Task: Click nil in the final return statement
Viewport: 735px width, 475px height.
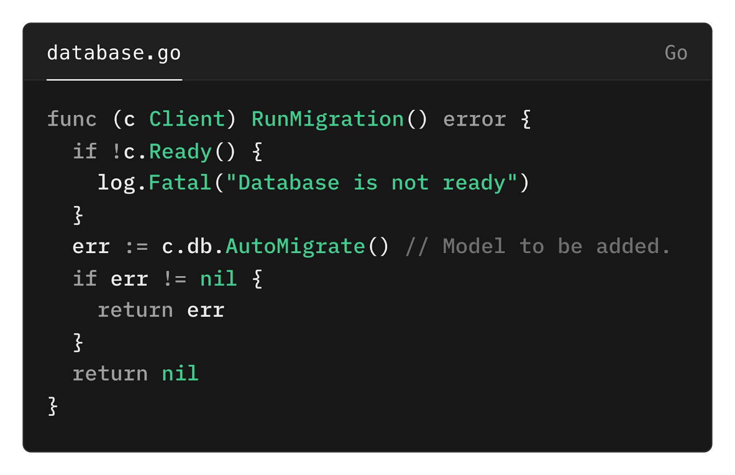Action: (180, 373)
